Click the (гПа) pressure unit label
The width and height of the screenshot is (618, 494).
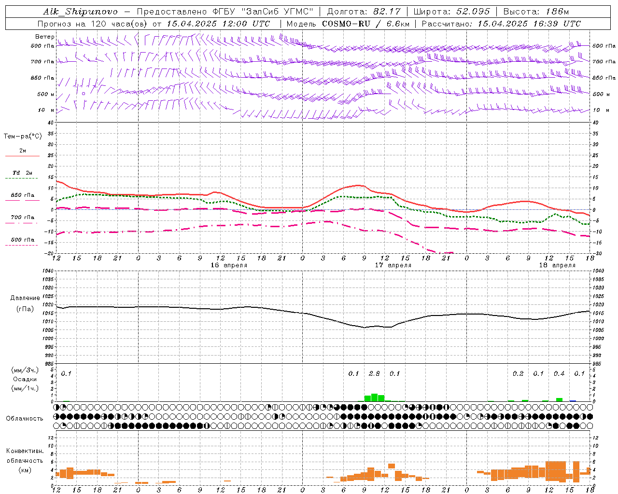coord(25,309)
